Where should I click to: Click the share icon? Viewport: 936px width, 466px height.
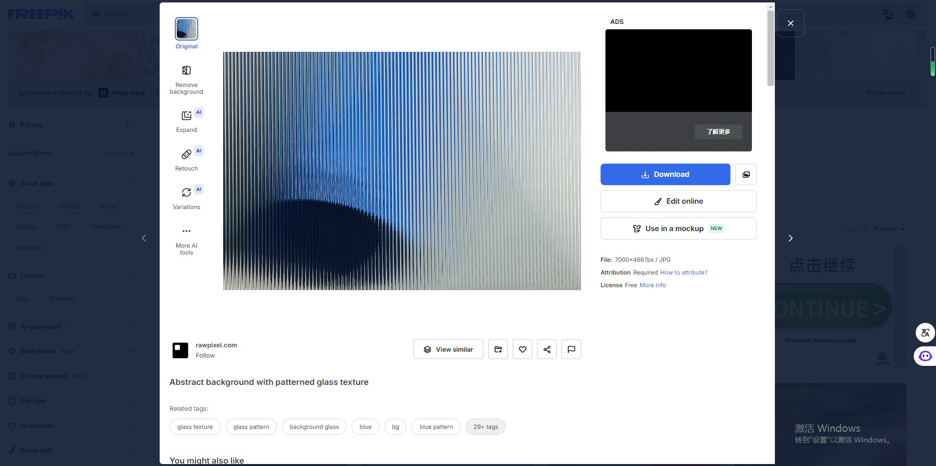(547, 349)
